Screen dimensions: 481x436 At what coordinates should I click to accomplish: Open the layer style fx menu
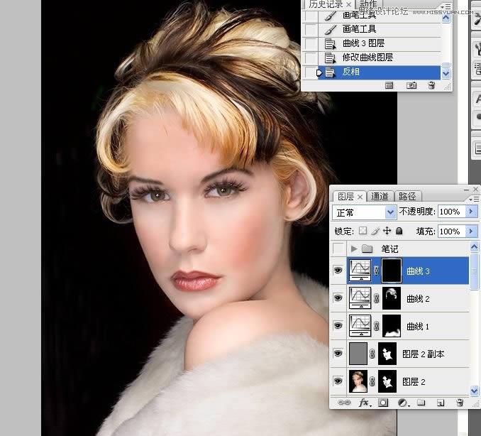[x=364, y=403]
